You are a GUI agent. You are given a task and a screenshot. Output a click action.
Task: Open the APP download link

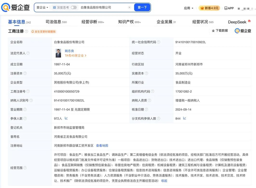[229, 8]
